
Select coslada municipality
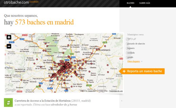[x=131, y=53]
